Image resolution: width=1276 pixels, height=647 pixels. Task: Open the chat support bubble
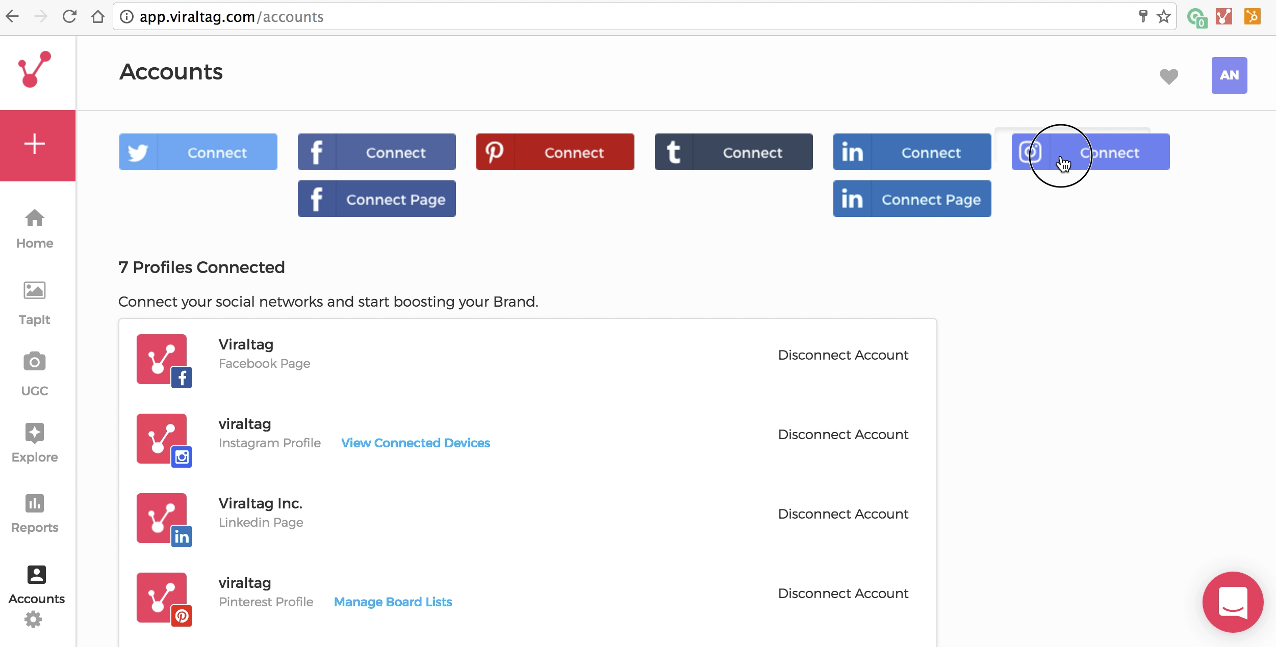(x=1233, y=602)
